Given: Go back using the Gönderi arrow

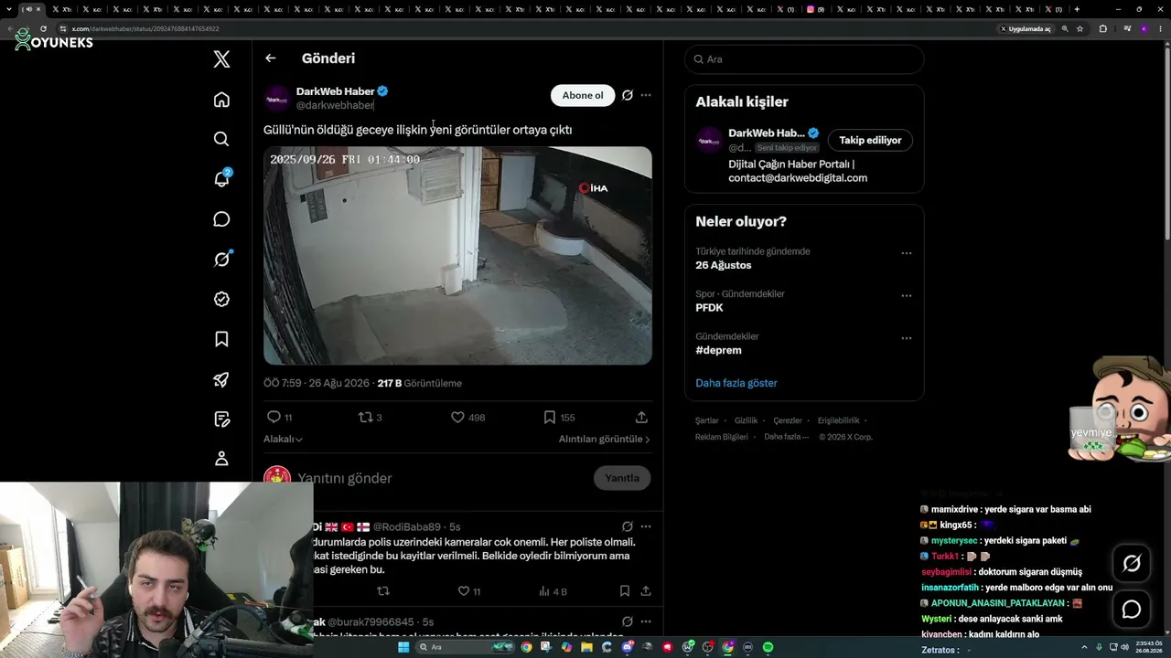Looking at the screenshot, I should pyautogui.click(x=270, y=58).
